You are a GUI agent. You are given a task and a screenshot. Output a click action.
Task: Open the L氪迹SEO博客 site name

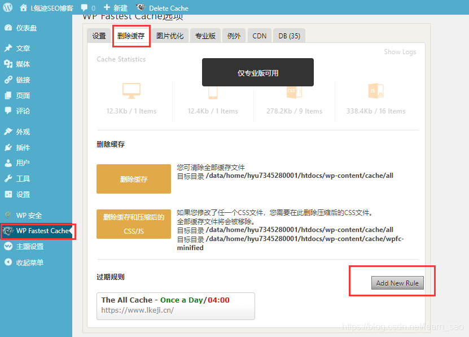point(52,8)
